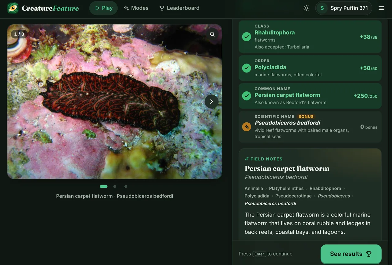
Task: Click the Class row green checkmark icon
Action: pyautogui.click(x=247, y=37)
